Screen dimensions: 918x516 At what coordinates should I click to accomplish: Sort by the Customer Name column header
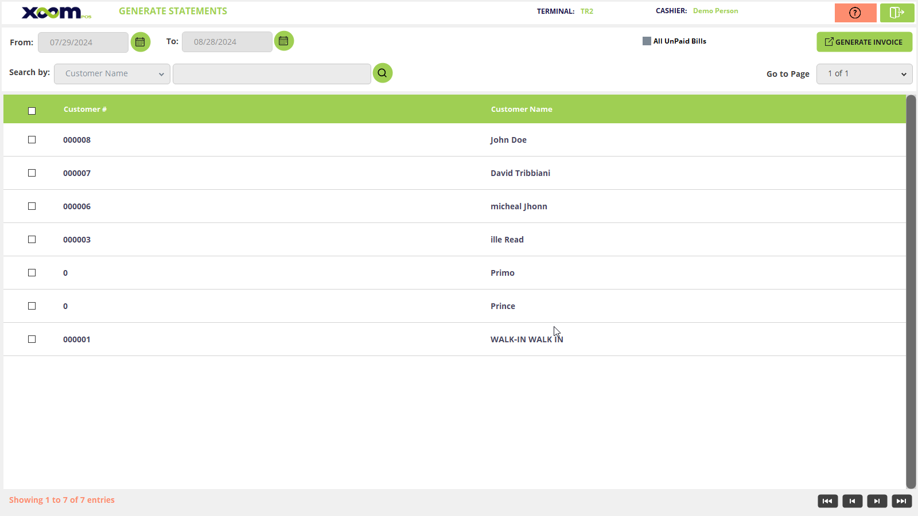coord(522,109)
